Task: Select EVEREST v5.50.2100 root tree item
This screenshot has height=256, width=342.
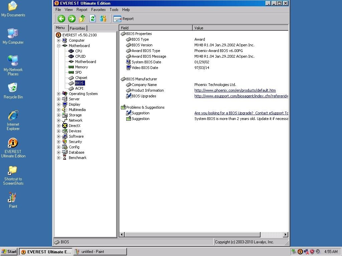Action: coord(79,35)
